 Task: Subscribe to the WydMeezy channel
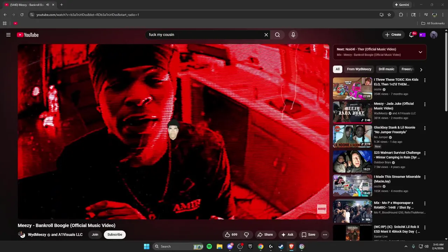tap(115, 234)
